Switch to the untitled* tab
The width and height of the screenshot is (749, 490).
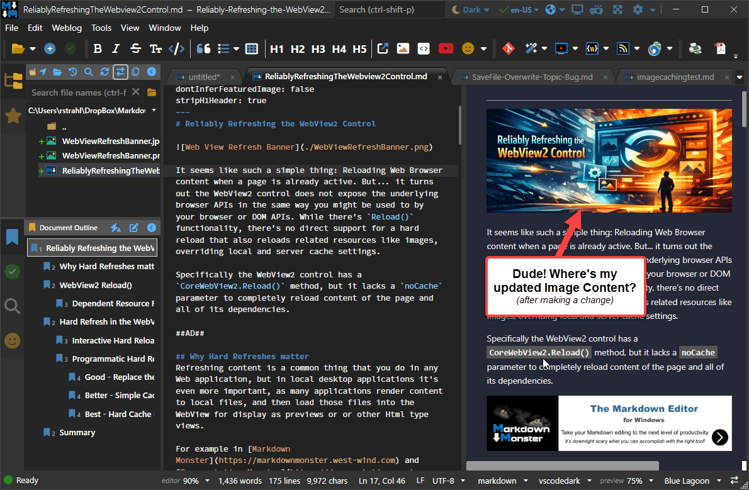pos(204,77)
